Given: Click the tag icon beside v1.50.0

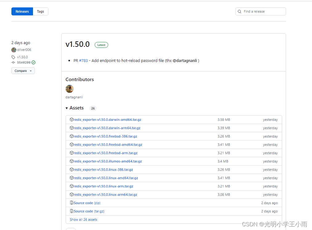Looking at the screenshot, I should tap(13, 57).
